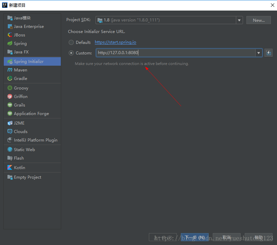The width and height of the screenshot is (277, 245).
Task: Click the Gradle icon
Action: click(10, 78)
